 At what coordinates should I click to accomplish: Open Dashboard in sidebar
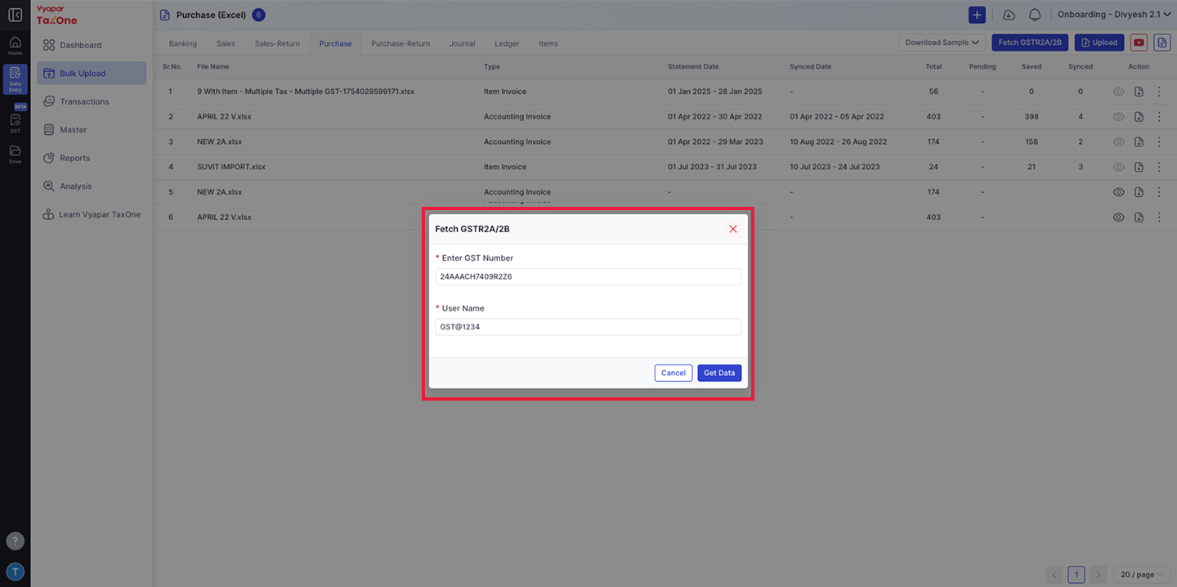pyautogui.click(x=92, y=45)
